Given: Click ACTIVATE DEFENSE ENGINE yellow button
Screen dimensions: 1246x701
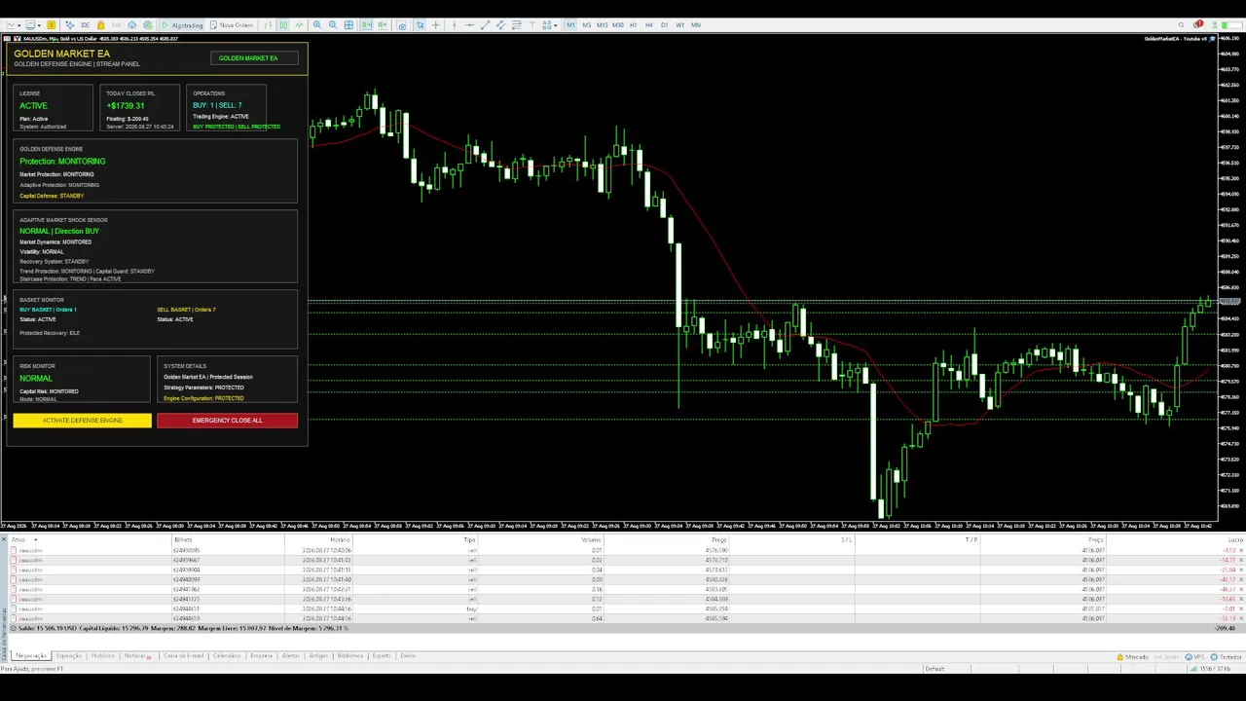Looking at the screenshot, I should click(x=83, y=421).
